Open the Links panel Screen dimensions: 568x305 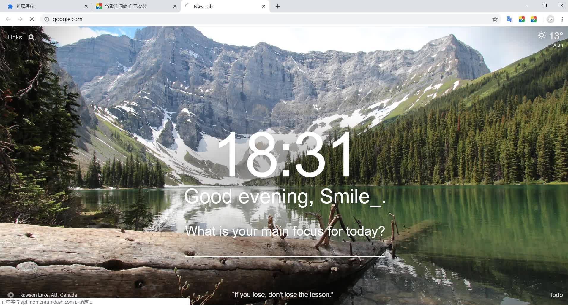click(15, 37)
